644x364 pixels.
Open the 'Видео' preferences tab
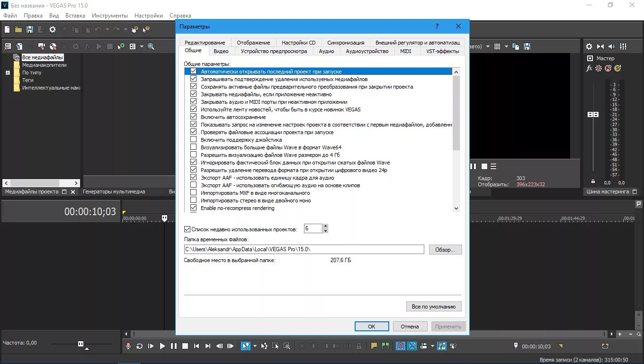pos(221,51)
